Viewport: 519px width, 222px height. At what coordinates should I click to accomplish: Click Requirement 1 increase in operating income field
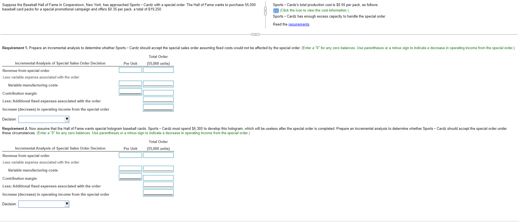158,108
